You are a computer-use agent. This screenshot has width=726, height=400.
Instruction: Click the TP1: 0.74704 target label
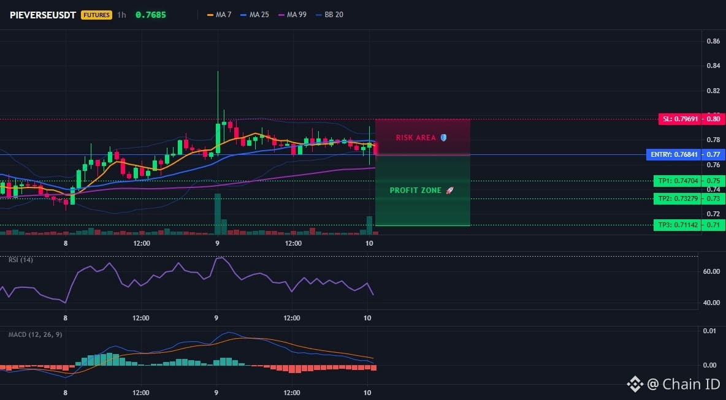pyautogui.click(x=678, y=181)
